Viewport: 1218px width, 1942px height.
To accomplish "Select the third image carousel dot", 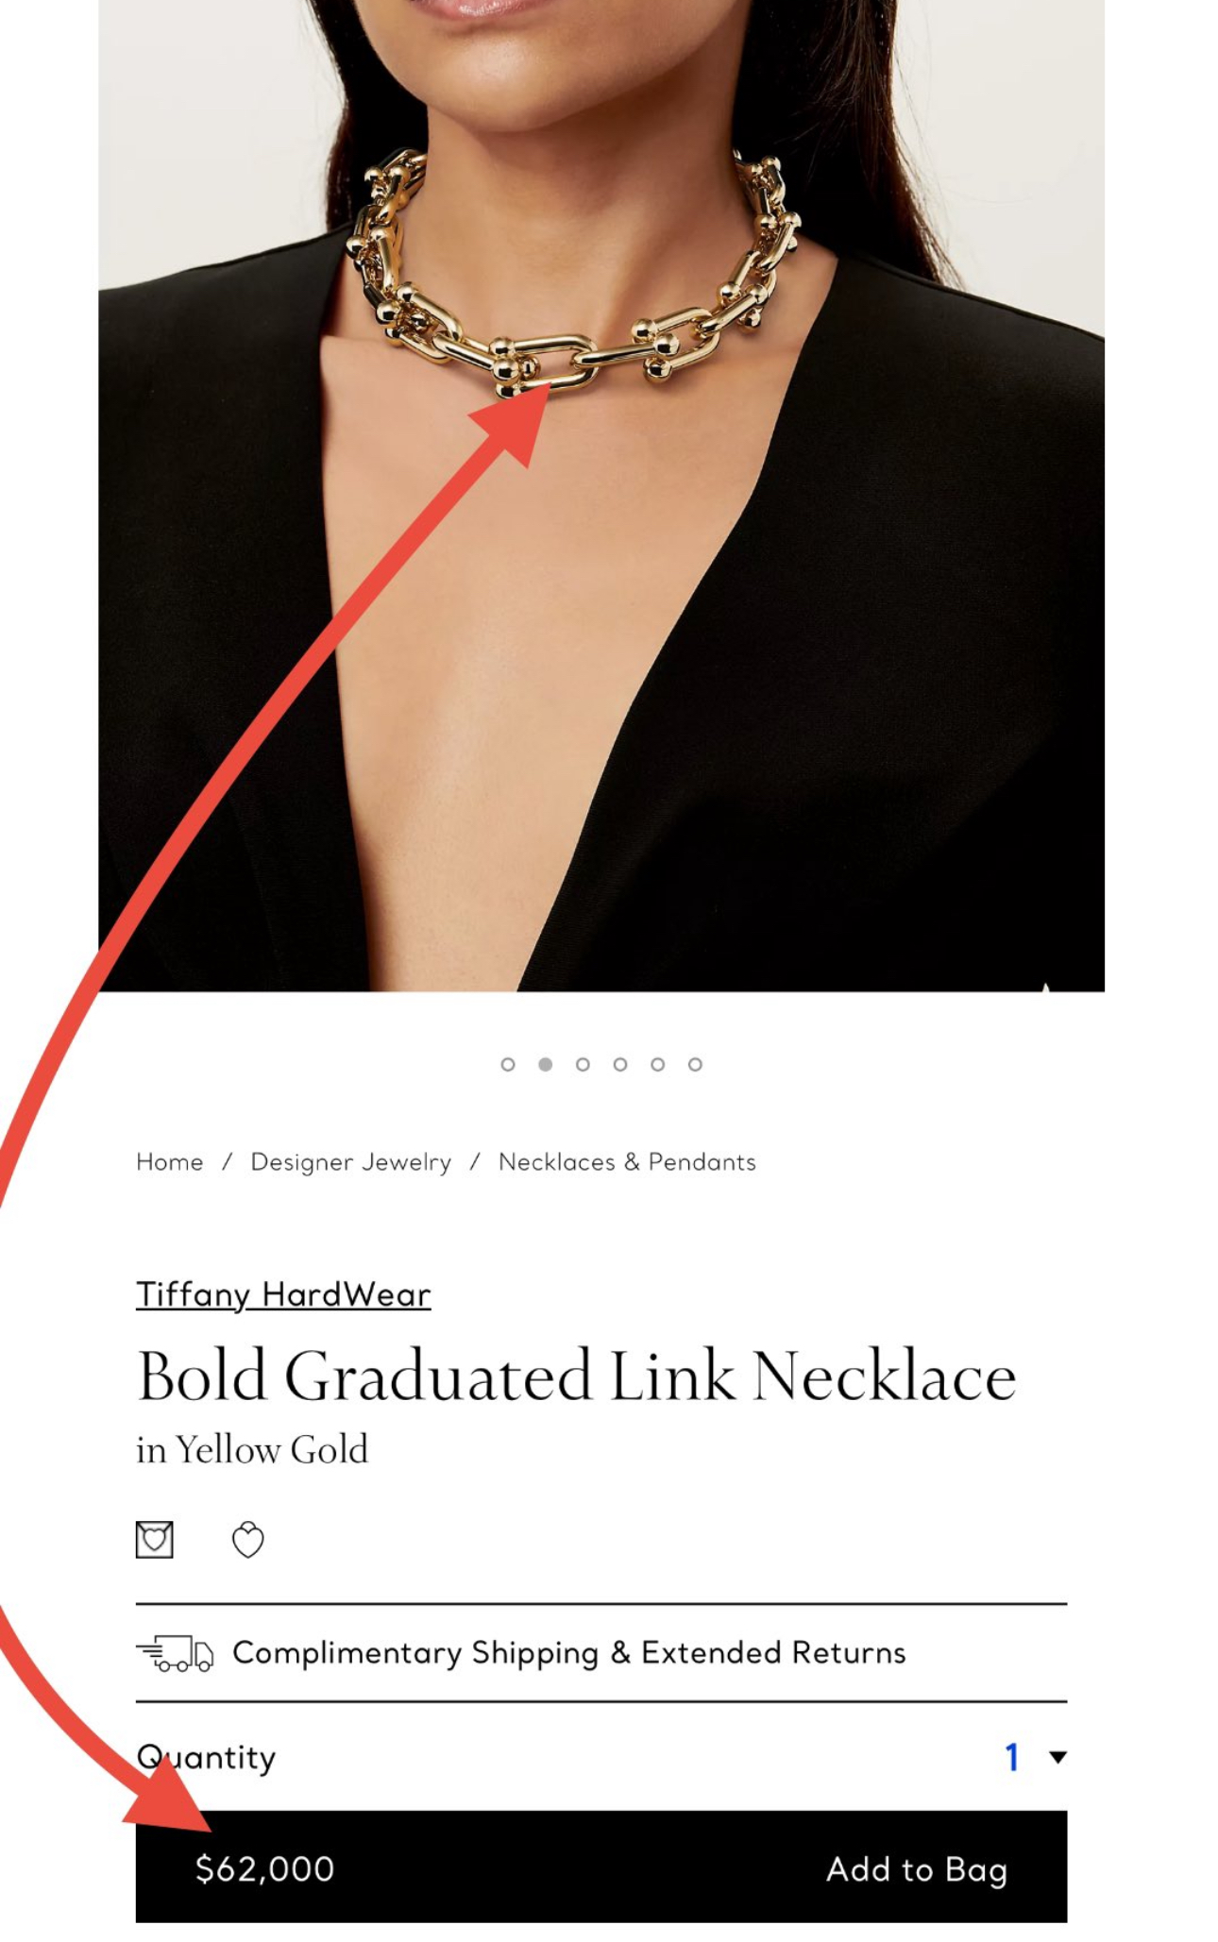I will tap(583, 1065).
